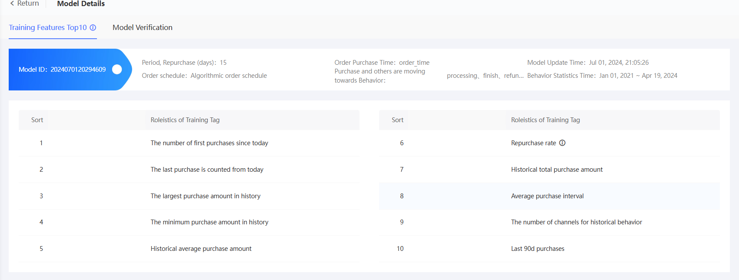Click 'Order schedule: Algorithmic order schedule' text
The width and height of the screenshot is (739, 280).
pos(204,76)
